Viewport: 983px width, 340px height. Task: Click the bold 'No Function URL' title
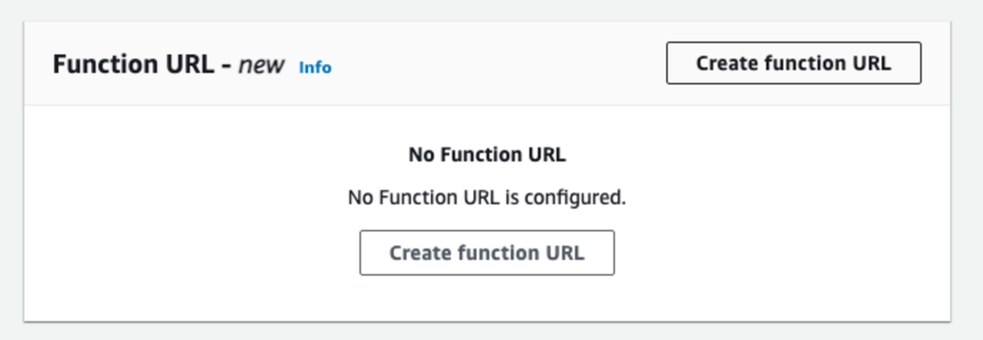487,154
